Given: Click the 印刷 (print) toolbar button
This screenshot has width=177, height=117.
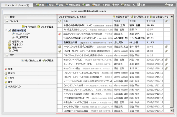Looking at the screenshot, I should click(169, 5).
